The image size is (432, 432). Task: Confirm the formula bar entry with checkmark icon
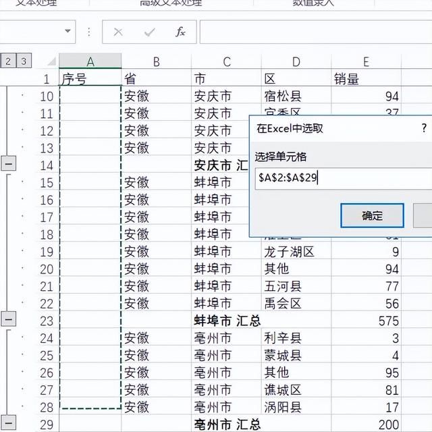point(150,32)
